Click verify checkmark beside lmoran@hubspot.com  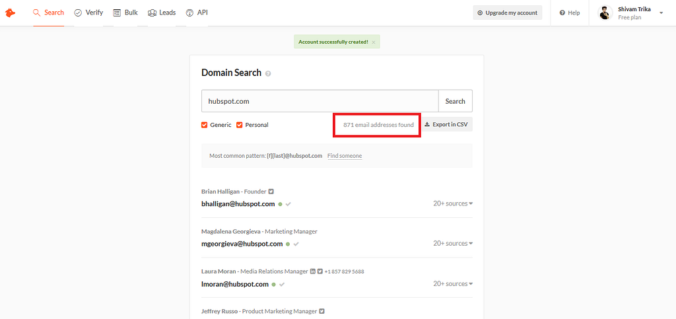(282, 285)
